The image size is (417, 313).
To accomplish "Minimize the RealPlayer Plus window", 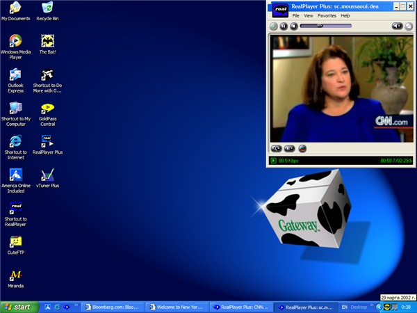I will (396, 6).
